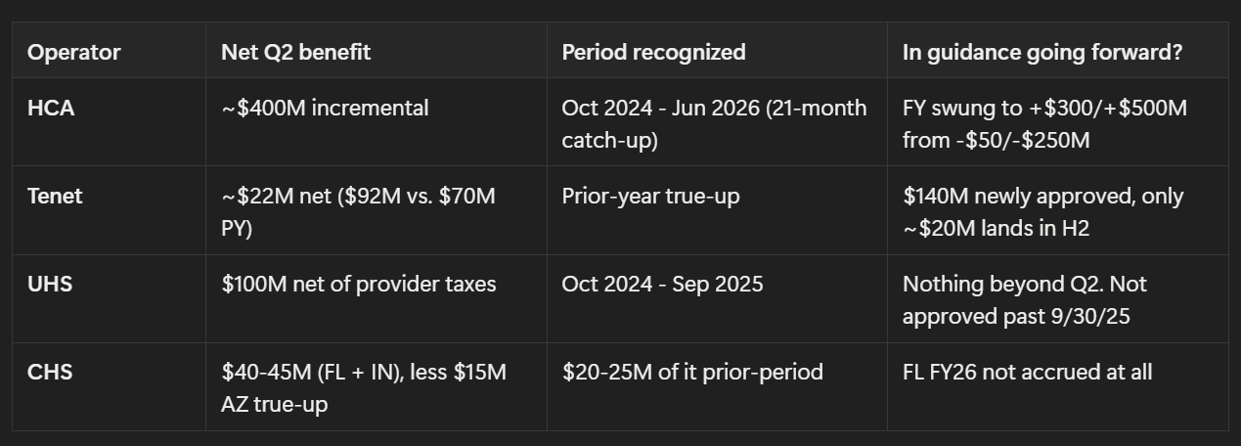Screen dimensions: 1241x446
Task: Click the $40-45M (FL + IN) cell
Action: (376, 386)
